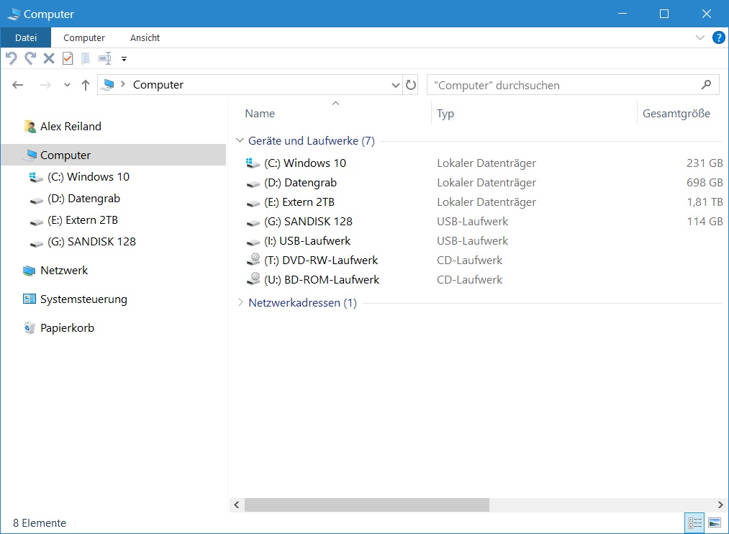This screenshot has width=729, height=534.
Task: Click the disc icon of BD-ROM-Laufwerk
Action: coord(253,279)
